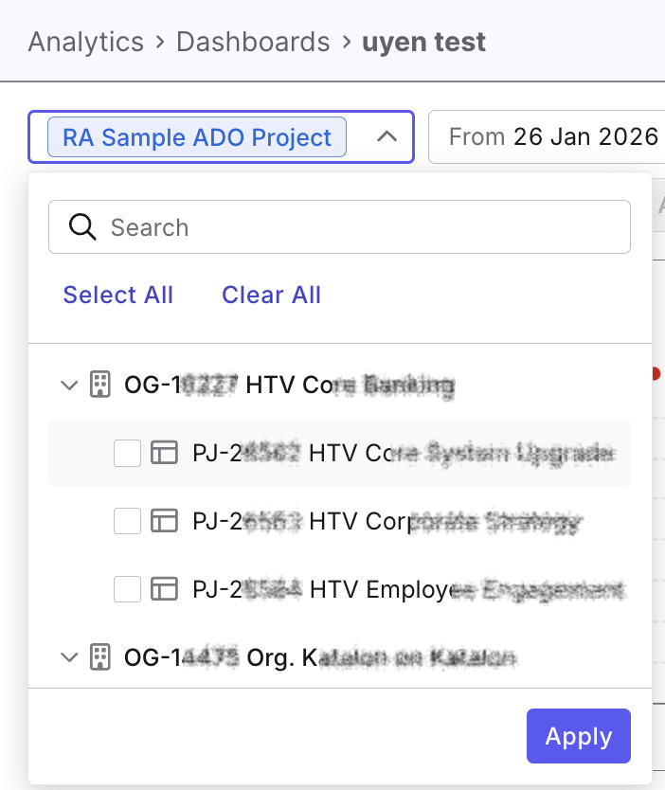This screenshot has height=790, width=665.
Task: Click Clear All to deselect projects
Action: [x=271, y=295]
